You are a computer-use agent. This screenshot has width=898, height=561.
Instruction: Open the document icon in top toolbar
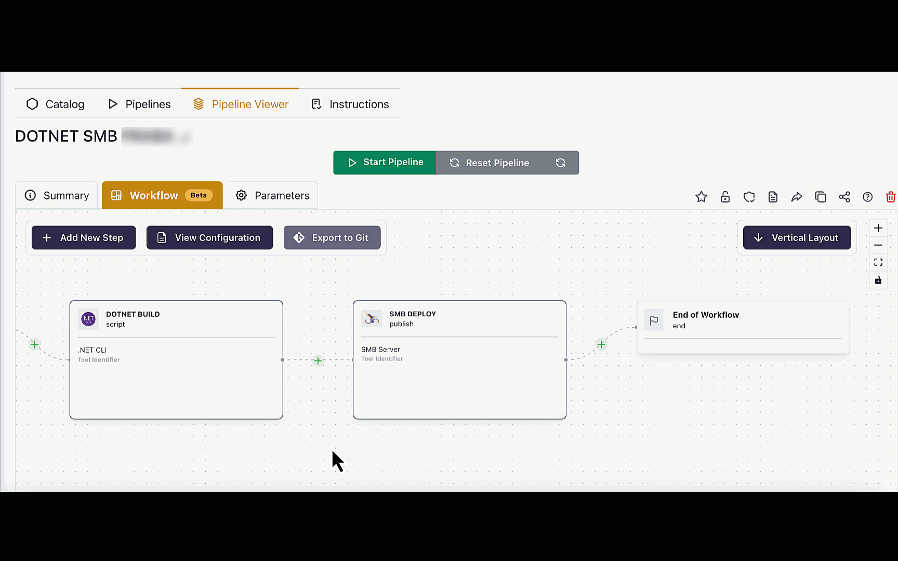[x=773, y=197]
